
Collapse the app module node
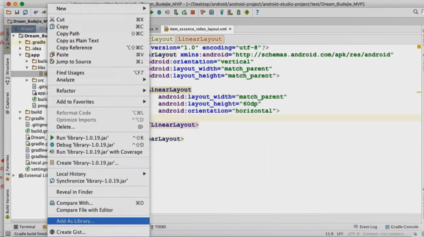(x=20, y=55)
